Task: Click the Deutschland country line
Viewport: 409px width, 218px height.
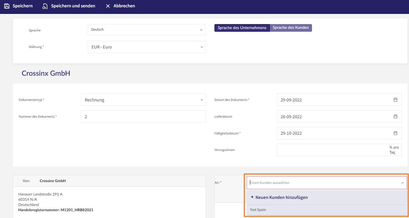Action: click(29, 205)
